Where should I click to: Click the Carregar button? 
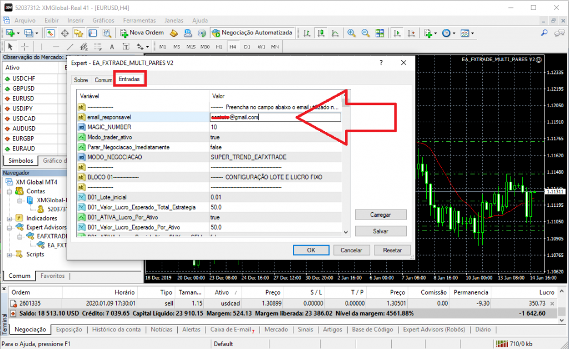pos(381,215)
